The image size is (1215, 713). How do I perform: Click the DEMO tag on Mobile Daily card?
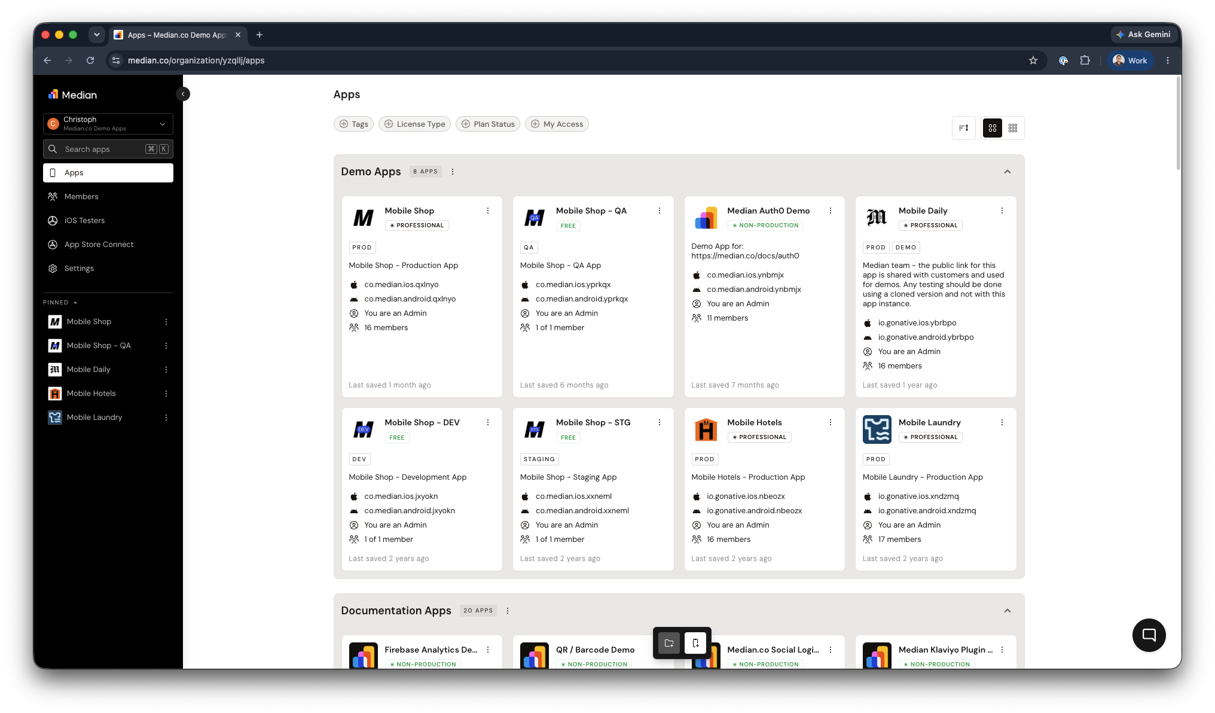(x=906, y=247)
